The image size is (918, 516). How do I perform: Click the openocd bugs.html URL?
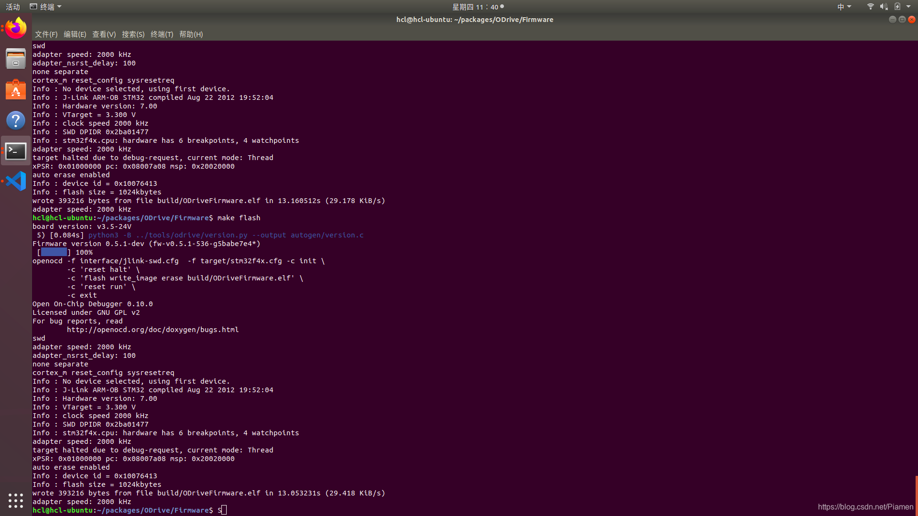click(153, 330)
